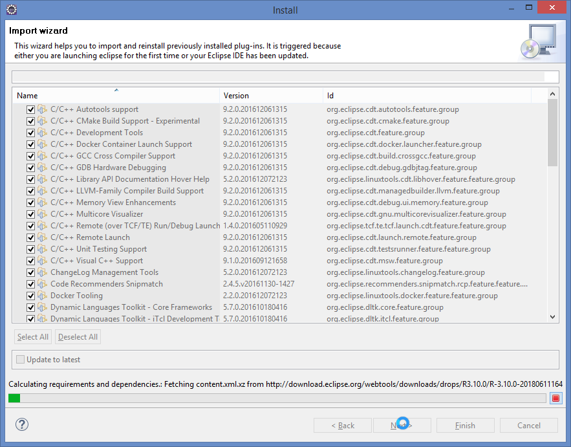Screen dimensions: 571x447
Task: Select the ChangeLog Management Tools row
Action: tap(104, 272)
